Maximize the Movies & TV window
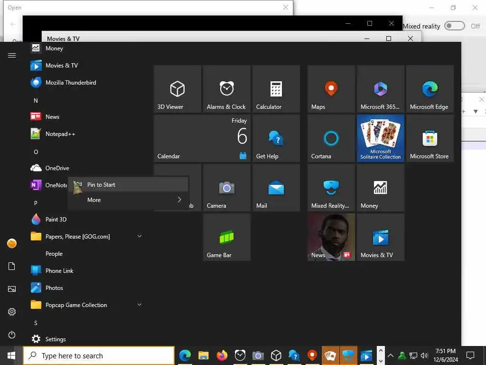 pos(389,38)
